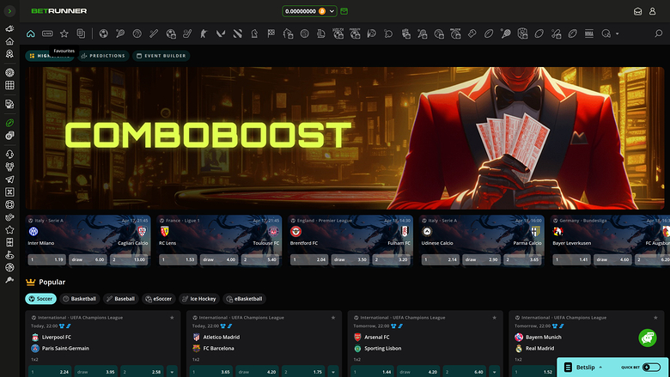
Task: Switch to the Predictions tab
Action: (x=103, y=56)
